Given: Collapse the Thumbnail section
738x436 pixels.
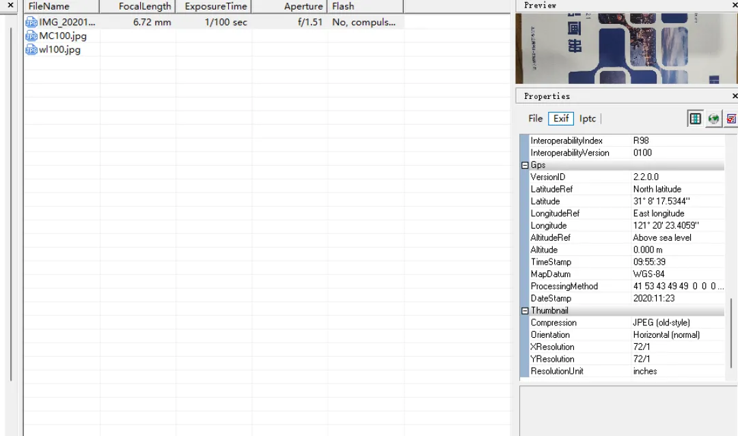Looking at the screenshot, I should pos(525,311).
